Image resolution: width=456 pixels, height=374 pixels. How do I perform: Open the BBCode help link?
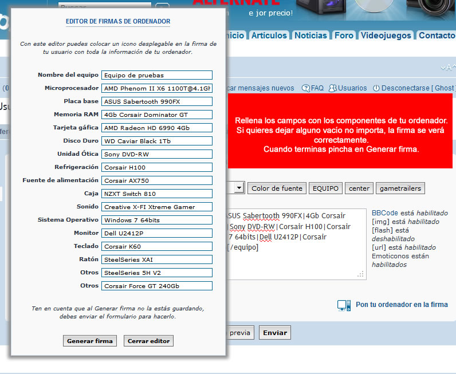(x=385, y=213)
